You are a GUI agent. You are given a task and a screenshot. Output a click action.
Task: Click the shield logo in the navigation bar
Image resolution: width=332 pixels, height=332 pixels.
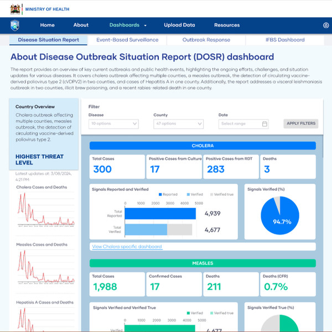click(15, 25)
